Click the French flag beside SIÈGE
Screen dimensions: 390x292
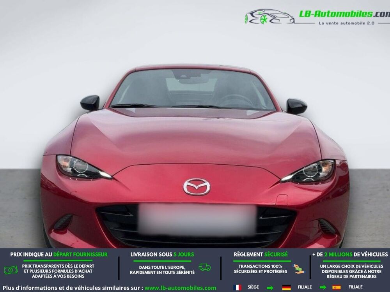pos(237,287)
